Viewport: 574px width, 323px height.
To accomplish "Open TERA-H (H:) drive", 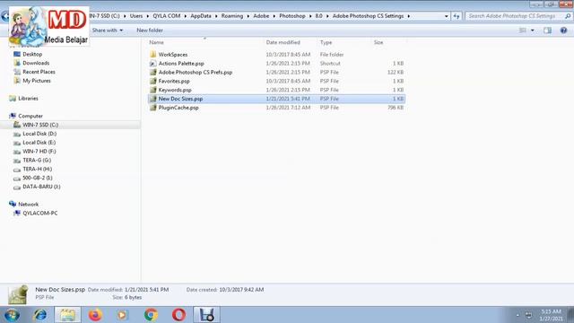I will (38, 169).
